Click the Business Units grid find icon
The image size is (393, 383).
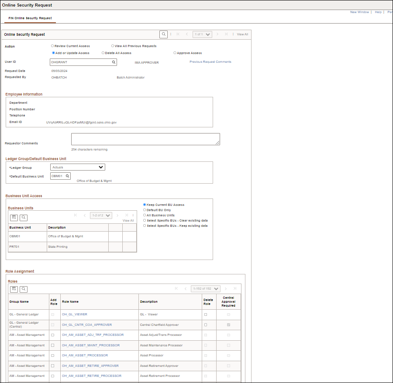click(24, 217)
